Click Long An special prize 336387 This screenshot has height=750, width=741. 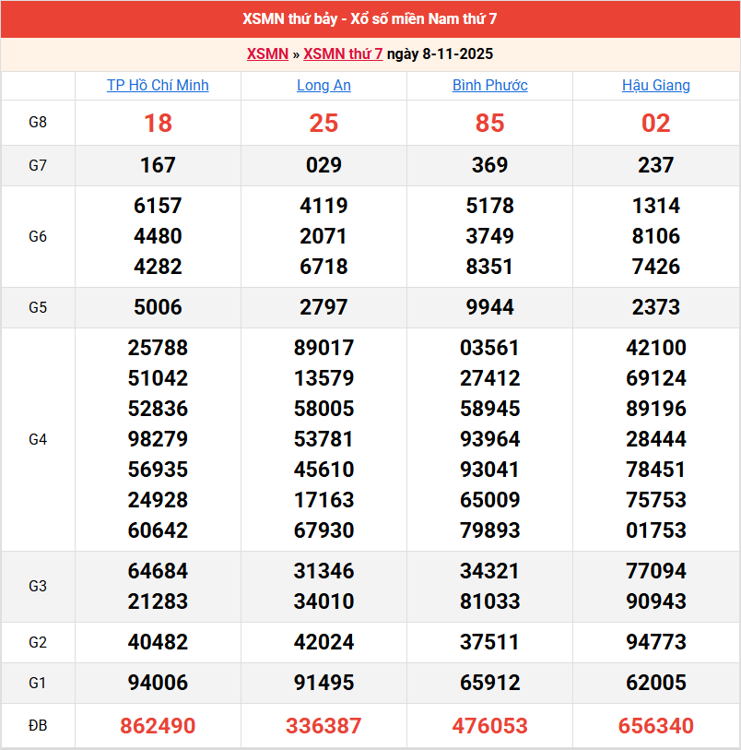coord(323,726)
